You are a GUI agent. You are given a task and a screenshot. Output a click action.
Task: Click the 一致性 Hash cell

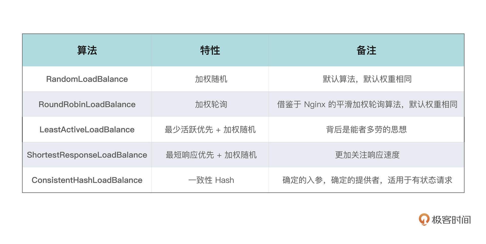coord(211,180)
